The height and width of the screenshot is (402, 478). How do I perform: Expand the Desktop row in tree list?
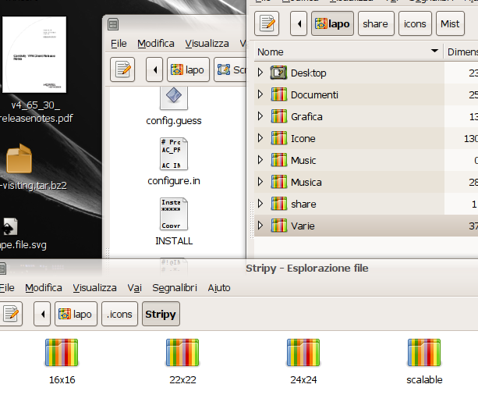click(260, 73)
